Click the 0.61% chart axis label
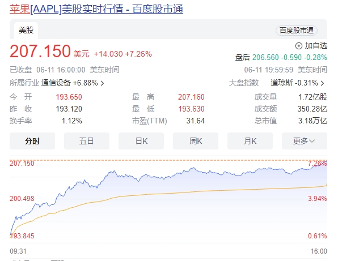This screenshot has width=338, height=261. [318, 236]
